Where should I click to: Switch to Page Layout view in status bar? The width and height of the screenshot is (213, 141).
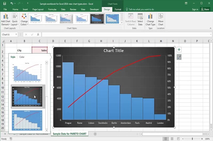tap(172, 139)
